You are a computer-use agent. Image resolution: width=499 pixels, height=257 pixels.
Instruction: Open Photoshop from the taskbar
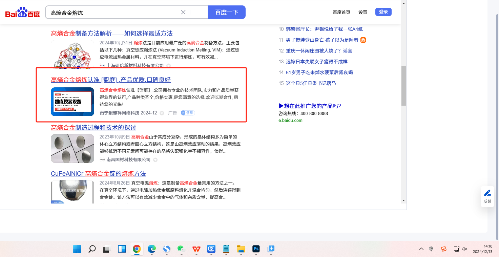pos(256,249)
